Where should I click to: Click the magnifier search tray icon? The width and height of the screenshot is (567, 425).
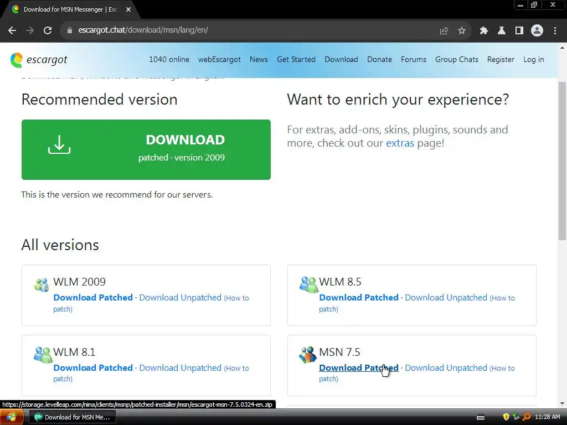coord(527,417)
